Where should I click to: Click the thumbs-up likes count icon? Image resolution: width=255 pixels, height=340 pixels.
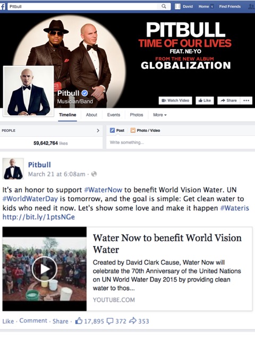click(79, 321)
